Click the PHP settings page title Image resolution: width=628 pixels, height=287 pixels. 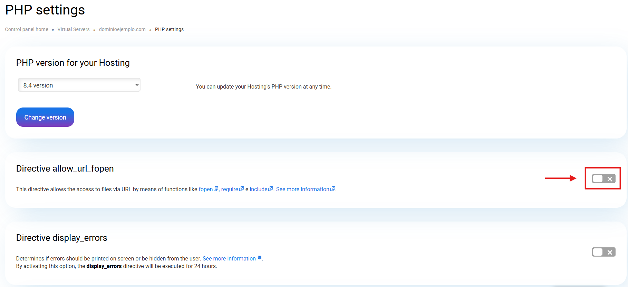tap(45, 10)
